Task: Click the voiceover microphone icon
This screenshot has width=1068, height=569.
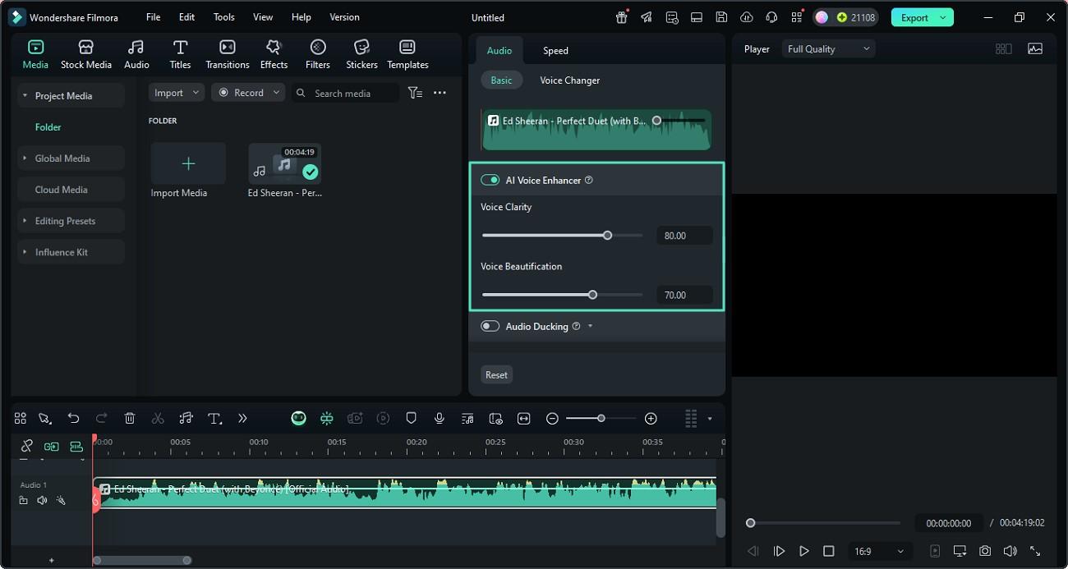Action: pos(440,419)
